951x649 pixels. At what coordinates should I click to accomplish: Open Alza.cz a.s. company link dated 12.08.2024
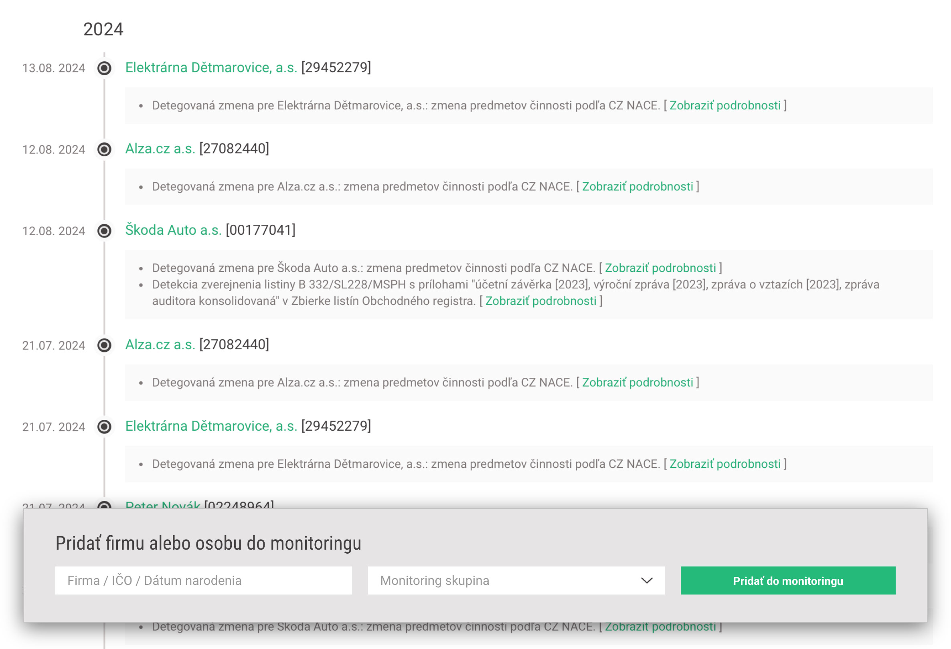tap(160, 149)
